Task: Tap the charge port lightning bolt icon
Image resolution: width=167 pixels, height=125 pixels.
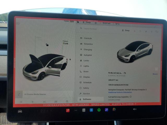Action: [x=70, y=59]
